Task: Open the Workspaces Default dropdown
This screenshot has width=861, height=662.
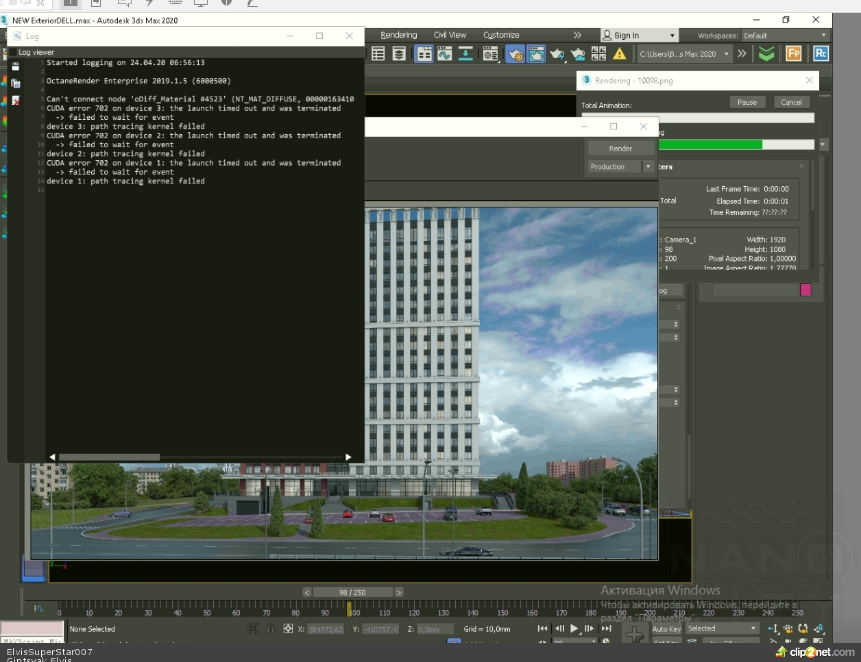Action: pos(786,36)
